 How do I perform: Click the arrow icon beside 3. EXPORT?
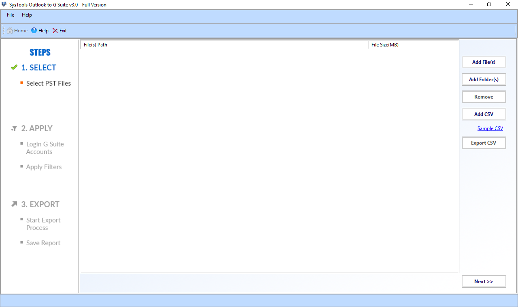click(14, 204)
